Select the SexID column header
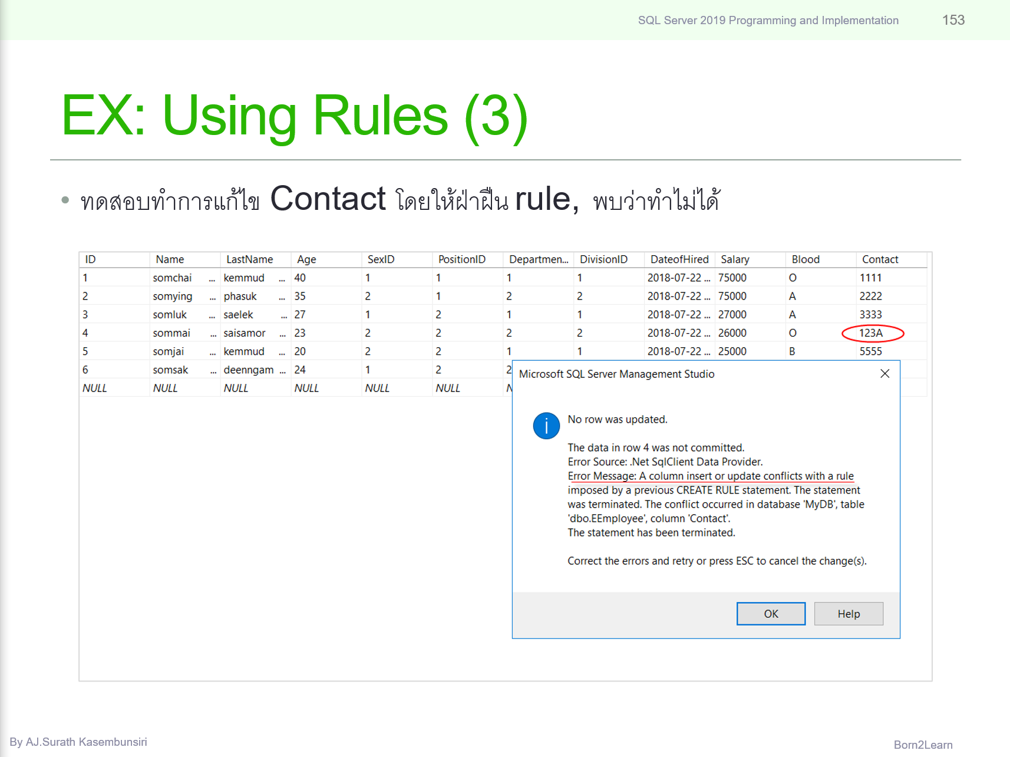 click(x=379, y=259)
